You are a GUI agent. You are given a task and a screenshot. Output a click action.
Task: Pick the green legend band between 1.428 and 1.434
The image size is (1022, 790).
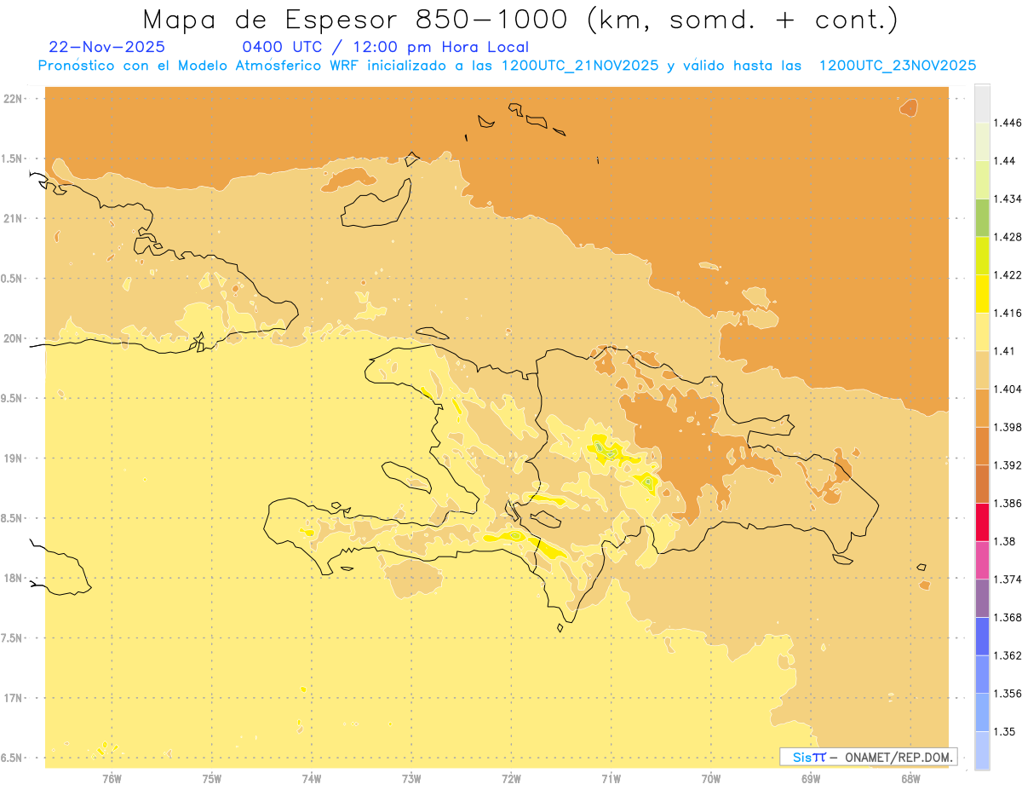983,217
